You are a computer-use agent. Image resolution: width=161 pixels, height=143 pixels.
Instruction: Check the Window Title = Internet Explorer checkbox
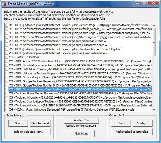click(7, 49)
